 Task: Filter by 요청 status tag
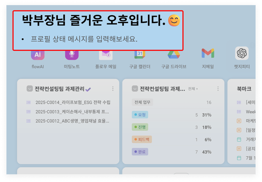click(140, 115)
